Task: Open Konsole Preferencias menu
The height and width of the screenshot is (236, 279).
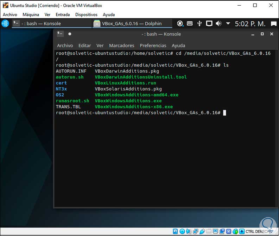Action: pyautogui.click(x=153, y=45)
